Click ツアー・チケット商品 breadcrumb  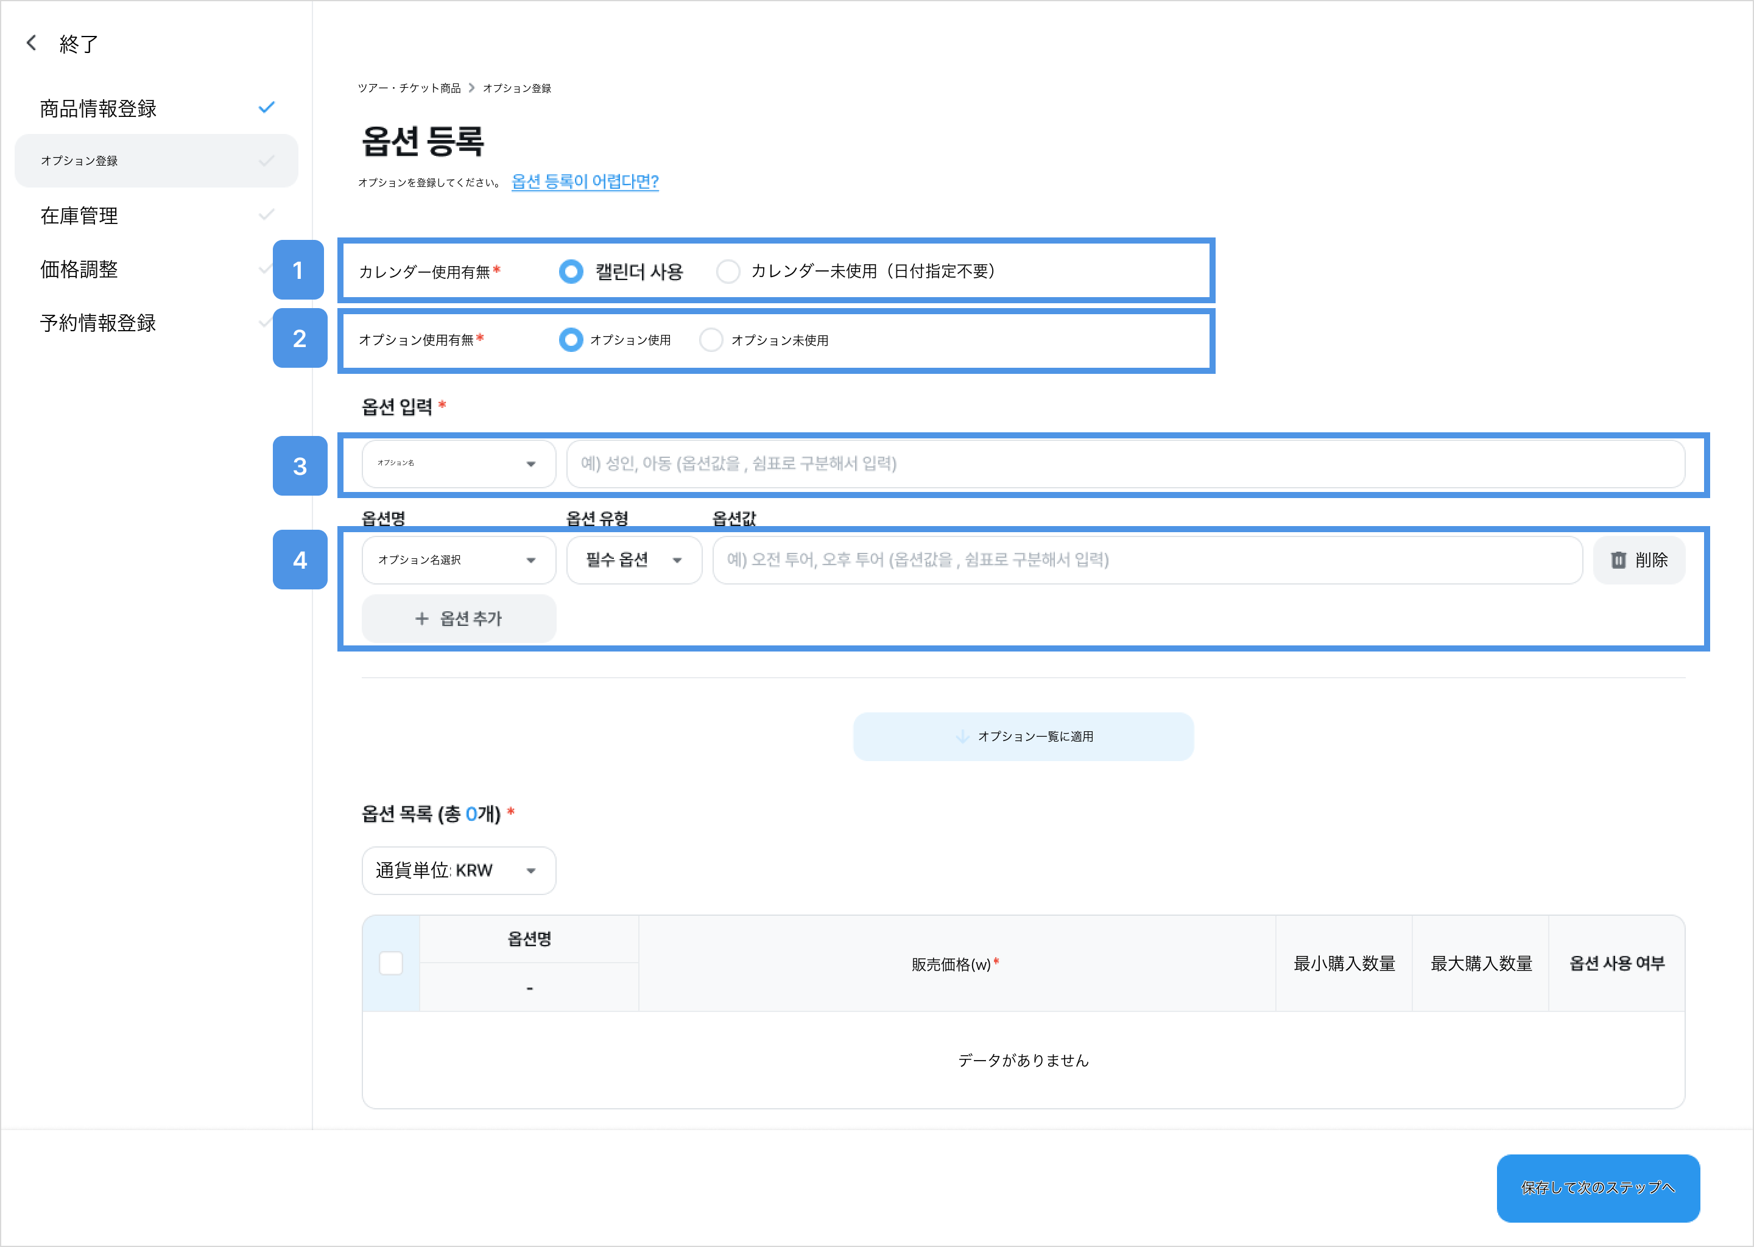coord(409,88)
